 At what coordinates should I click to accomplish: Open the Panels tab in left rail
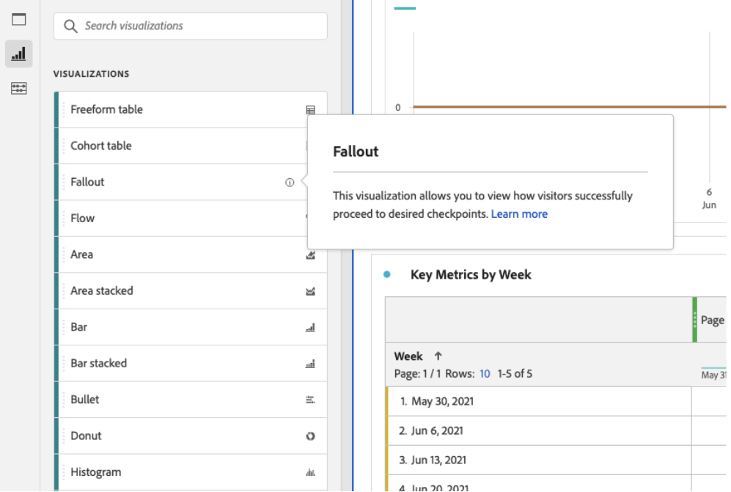tap(18, 20)
